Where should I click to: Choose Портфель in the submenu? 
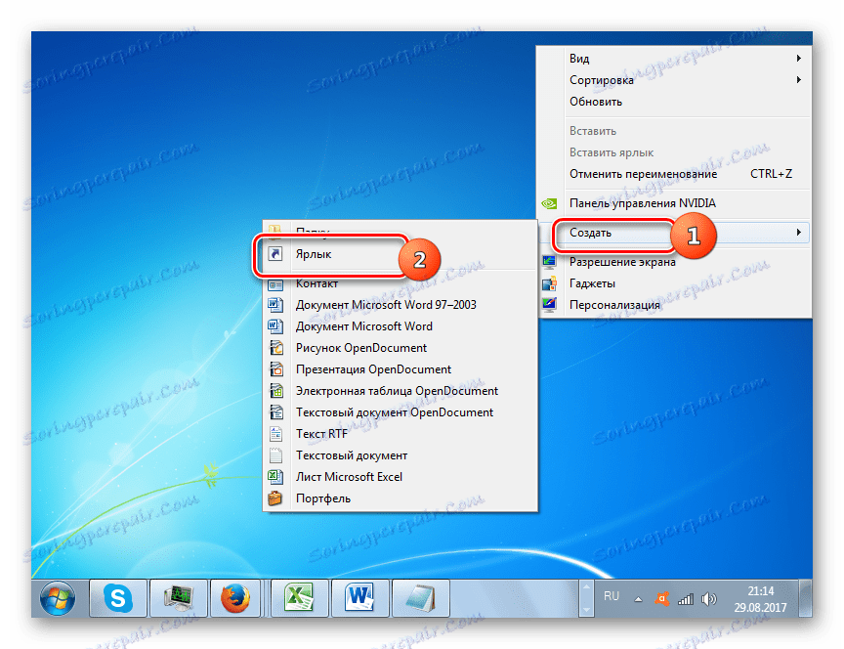coord(400,498)
